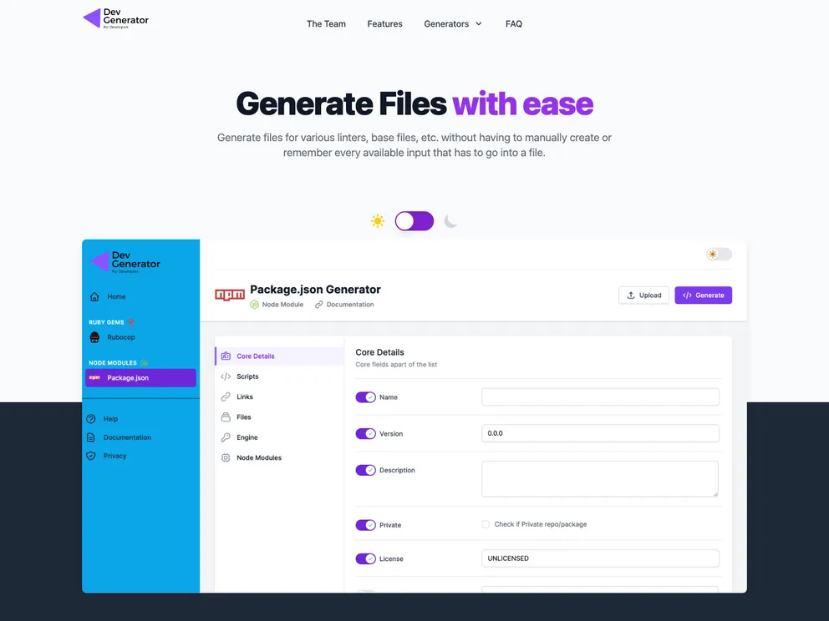Image resolution: width=829 pixels, height=621 pixels.
Task: Disable the Name field toggle
Action: (x=365, y=397)
